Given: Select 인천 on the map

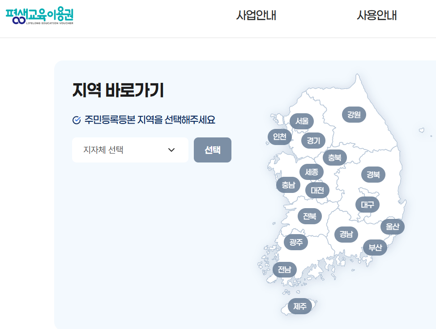Looking at the screenshot, I should click(x=280, y=137).
